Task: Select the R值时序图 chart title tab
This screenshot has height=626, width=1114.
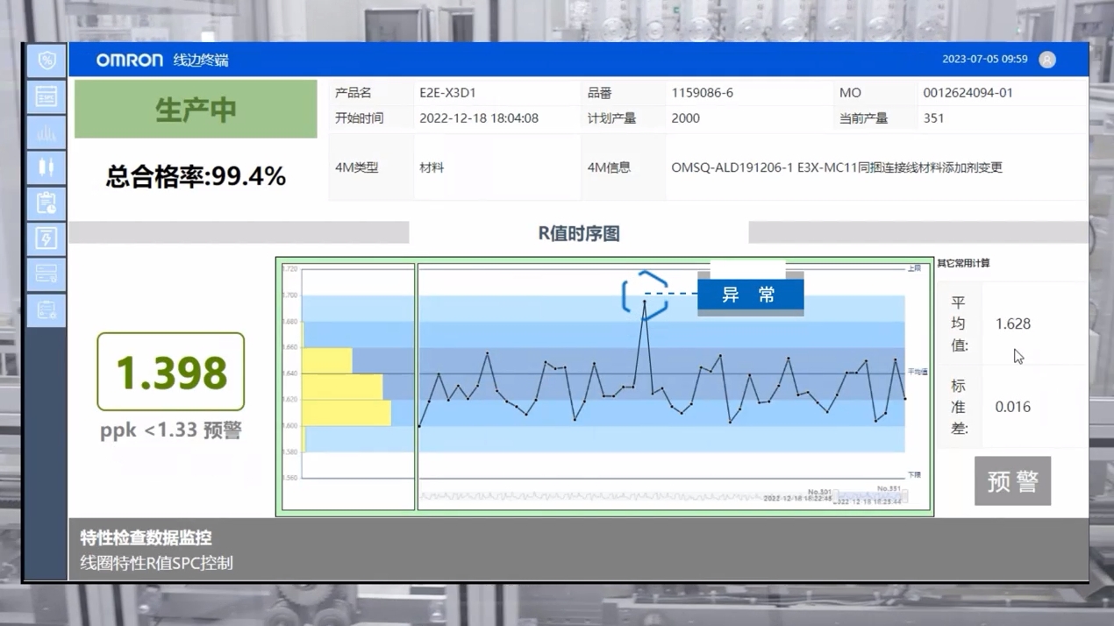Action: point(578,233)
